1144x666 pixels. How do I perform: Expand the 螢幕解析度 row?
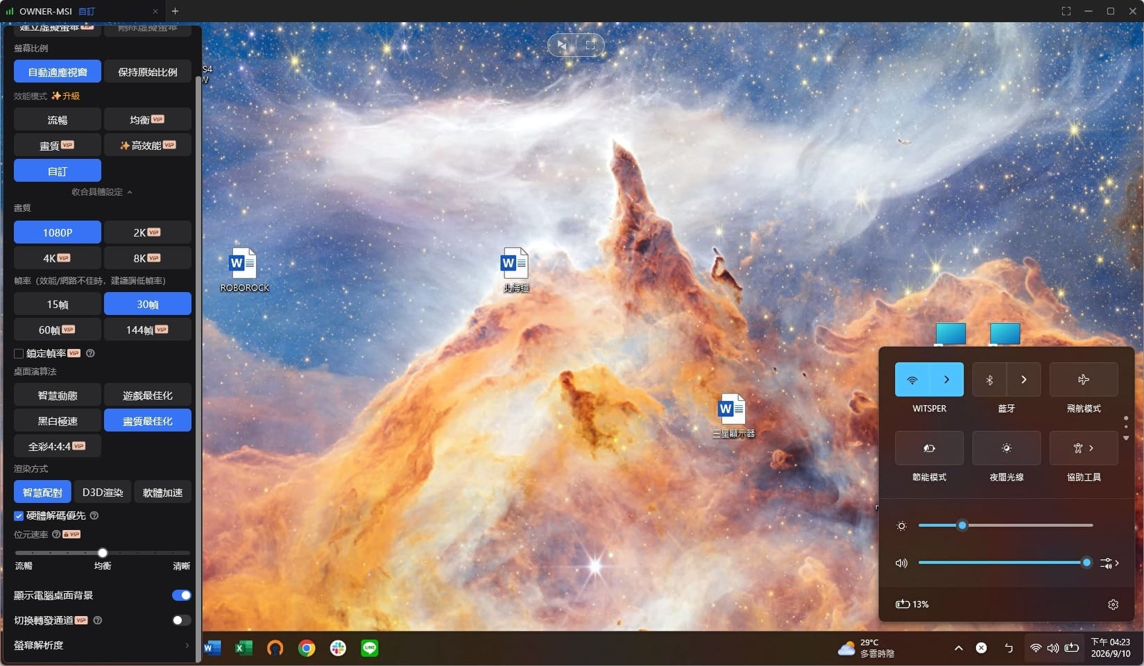(102, 645)
